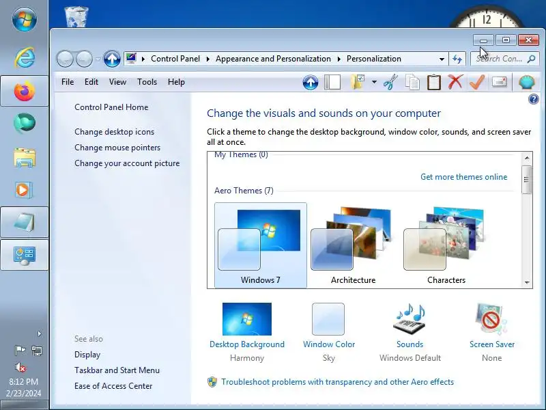546x410 pixels.
Task: Click the envelope email toolbar icon
Action: click(x=499, y=82)
